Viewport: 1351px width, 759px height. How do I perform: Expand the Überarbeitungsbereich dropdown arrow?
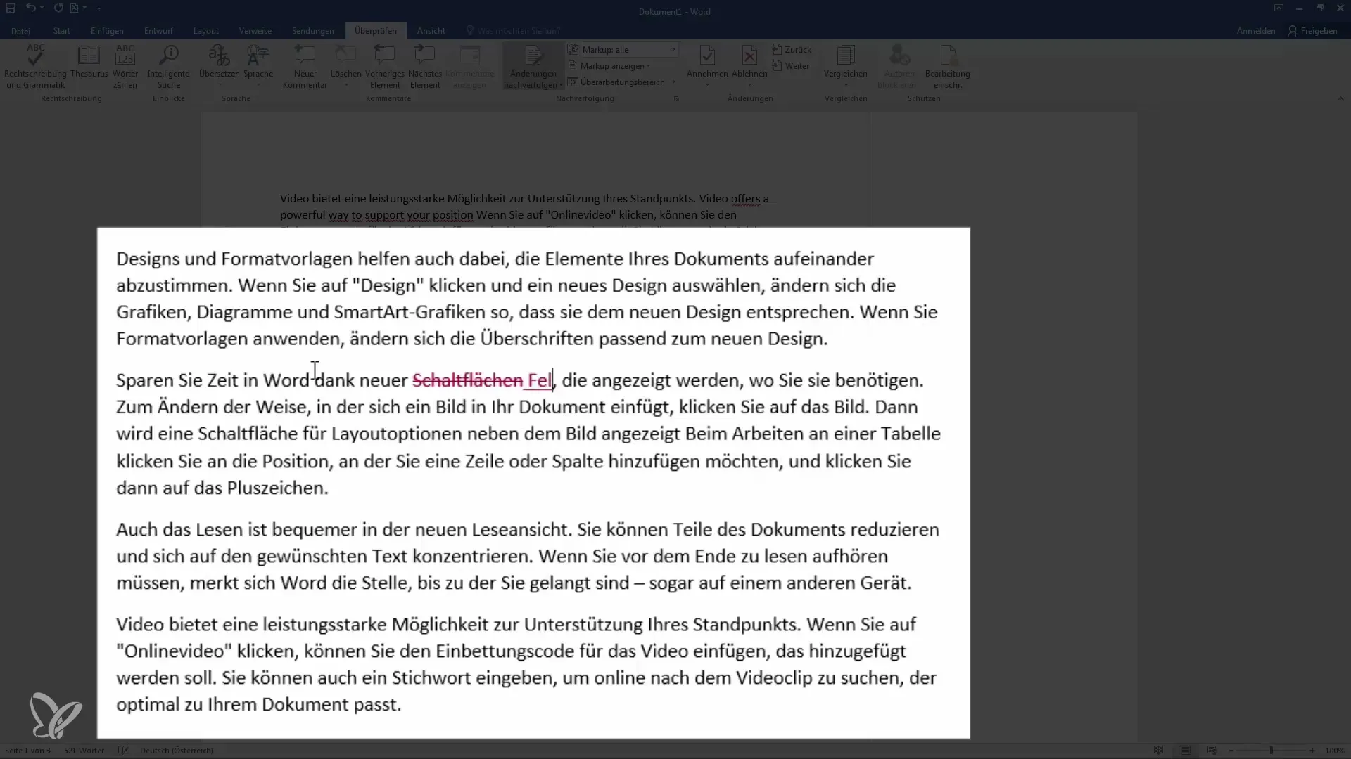674,82
